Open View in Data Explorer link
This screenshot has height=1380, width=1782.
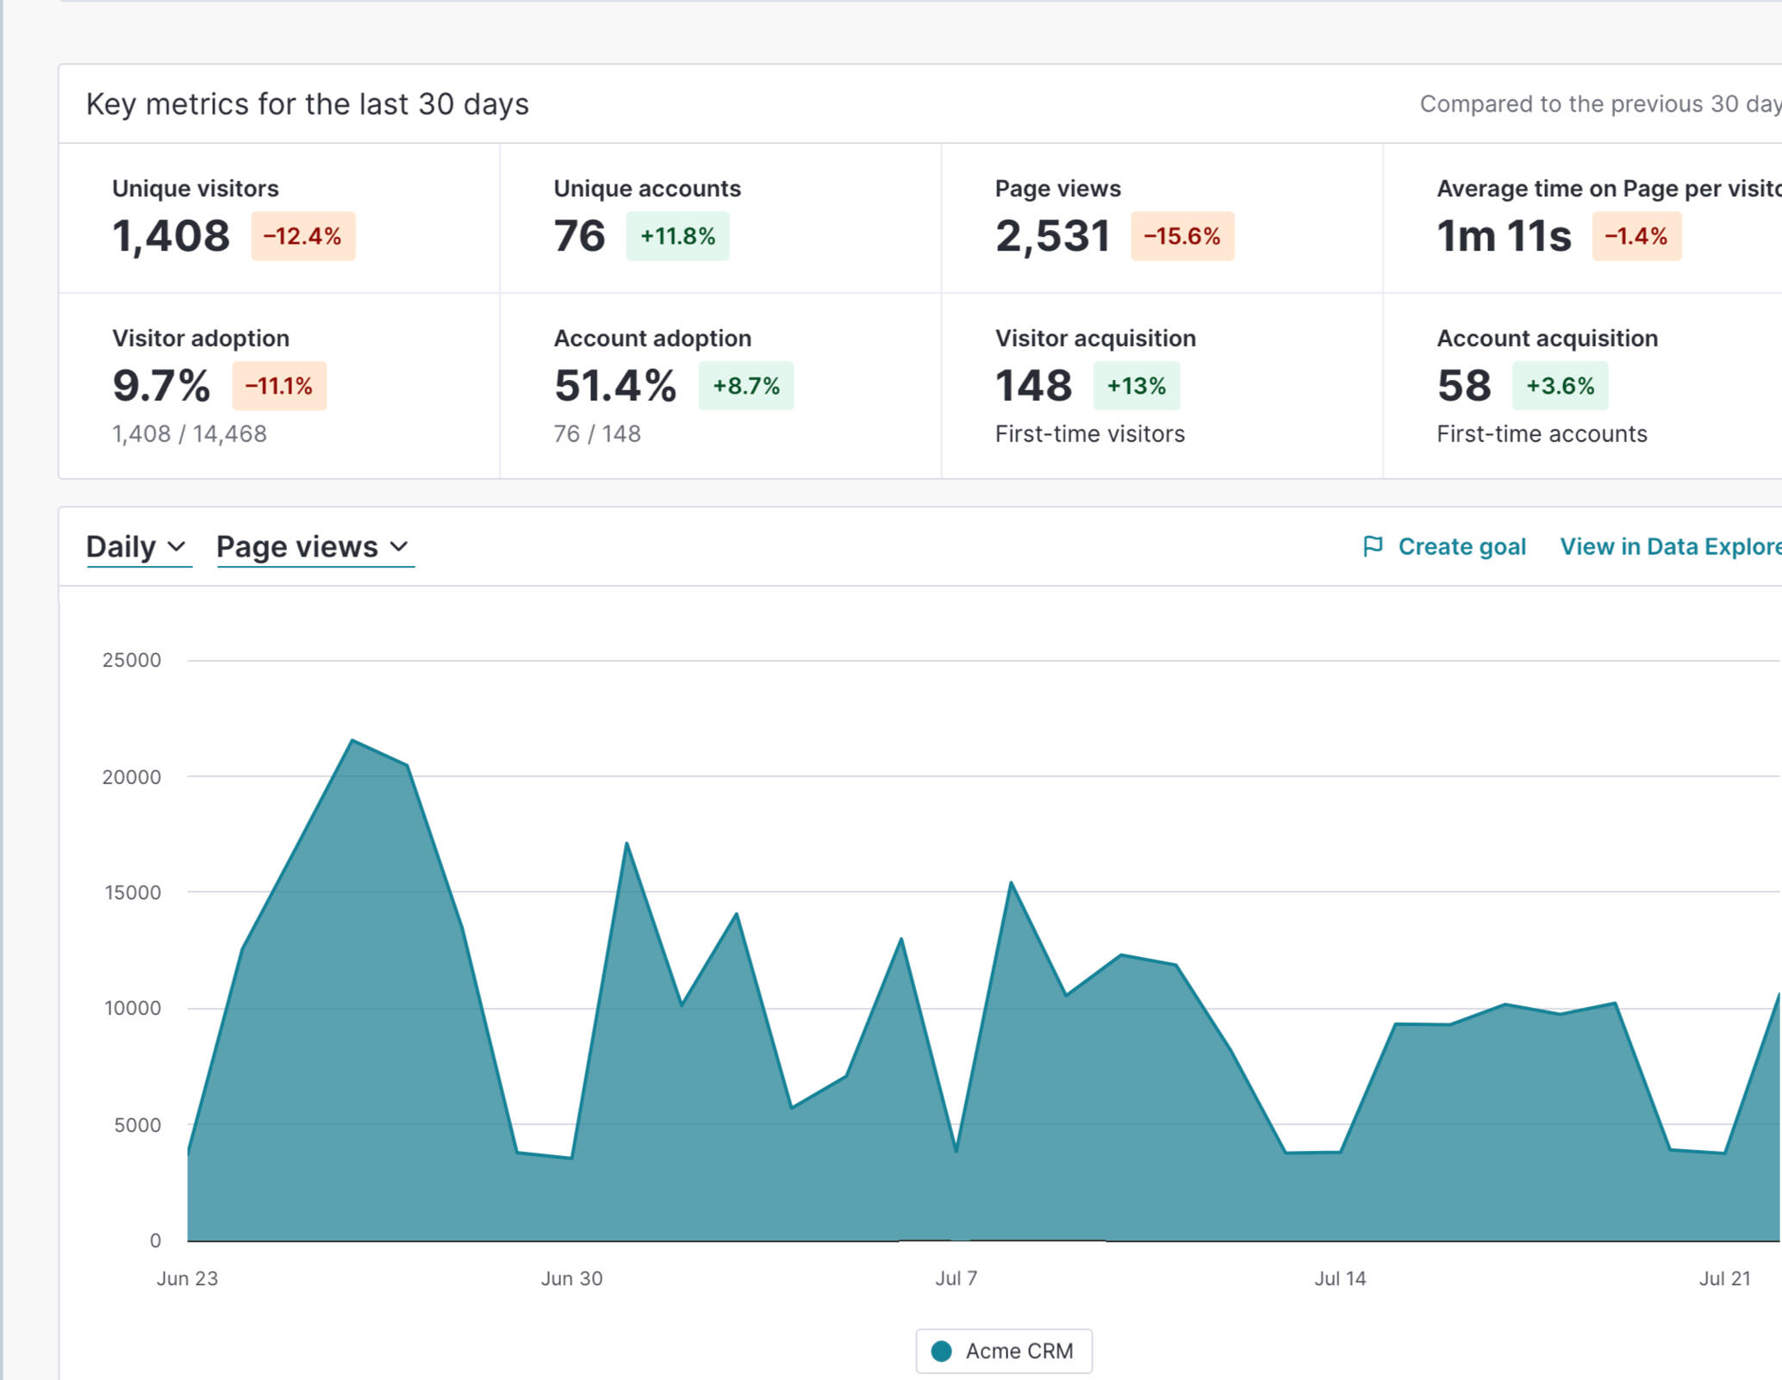click(1669, 546)
